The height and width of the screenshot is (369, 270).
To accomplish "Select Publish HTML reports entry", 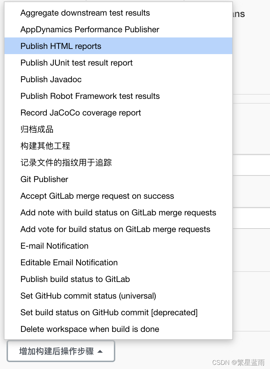I will click(118, 46).
